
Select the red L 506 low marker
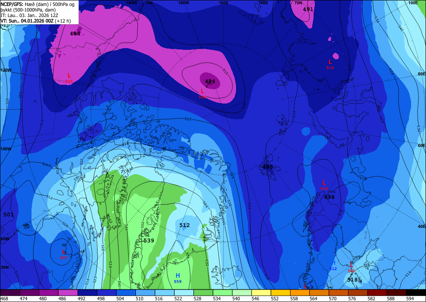[x=351, y=267]
